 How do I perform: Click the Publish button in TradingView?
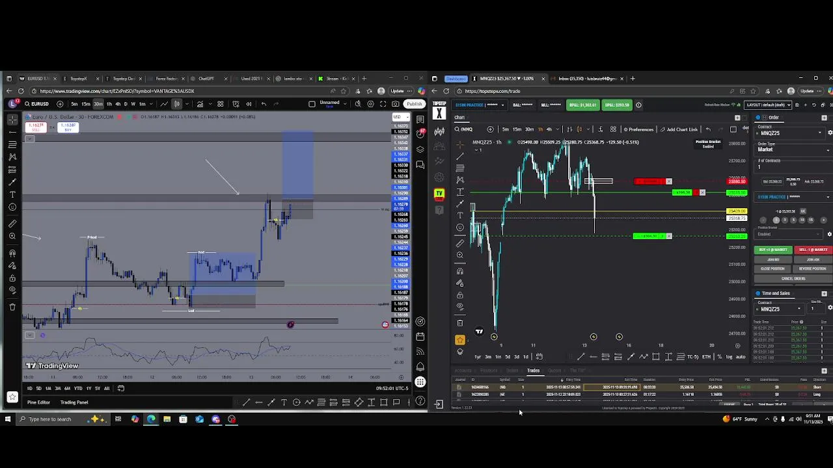click(414, 104)
